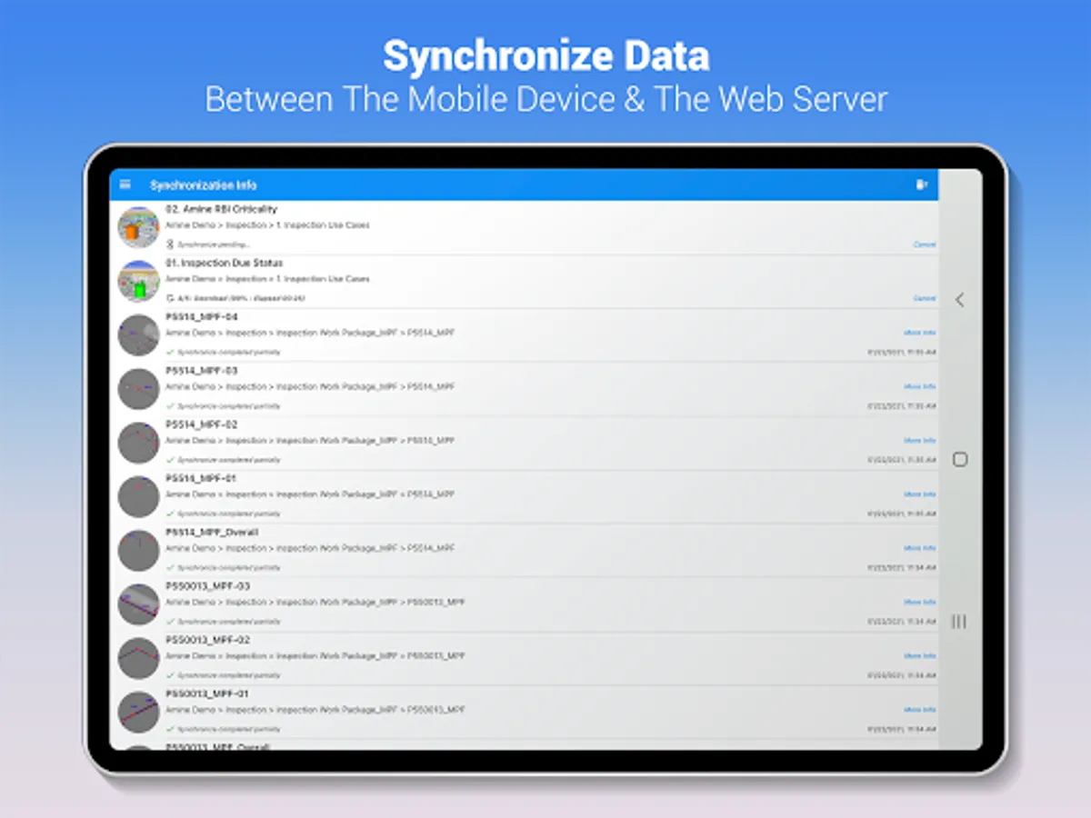
Task: Click the timestamp on the PS50013_MPF-01 row
Action: [x=901, y=729]
